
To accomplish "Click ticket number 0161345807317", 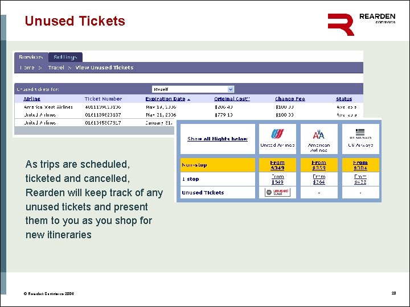I will [103, 123].
